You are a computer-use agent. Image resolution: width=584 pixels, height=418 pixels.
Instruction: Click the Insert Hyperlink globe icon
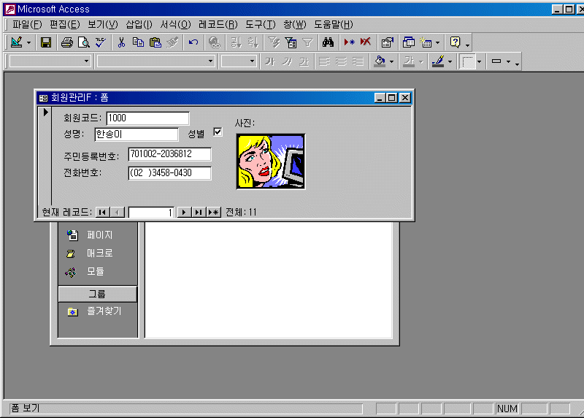[215, 42]
